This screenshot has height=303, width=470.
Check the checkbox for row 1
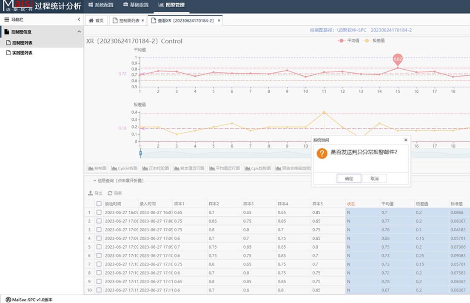(x=99, y=212)
